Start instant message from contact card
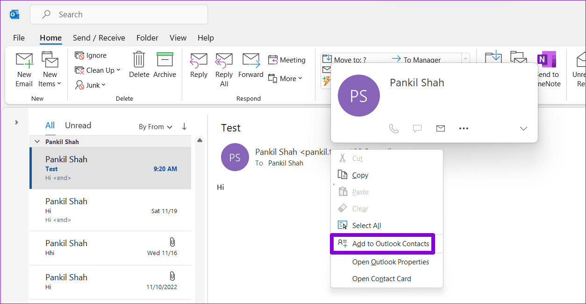The height and width of the screenshot is (304, 586). pyautogui.click(x=417, y=129)
